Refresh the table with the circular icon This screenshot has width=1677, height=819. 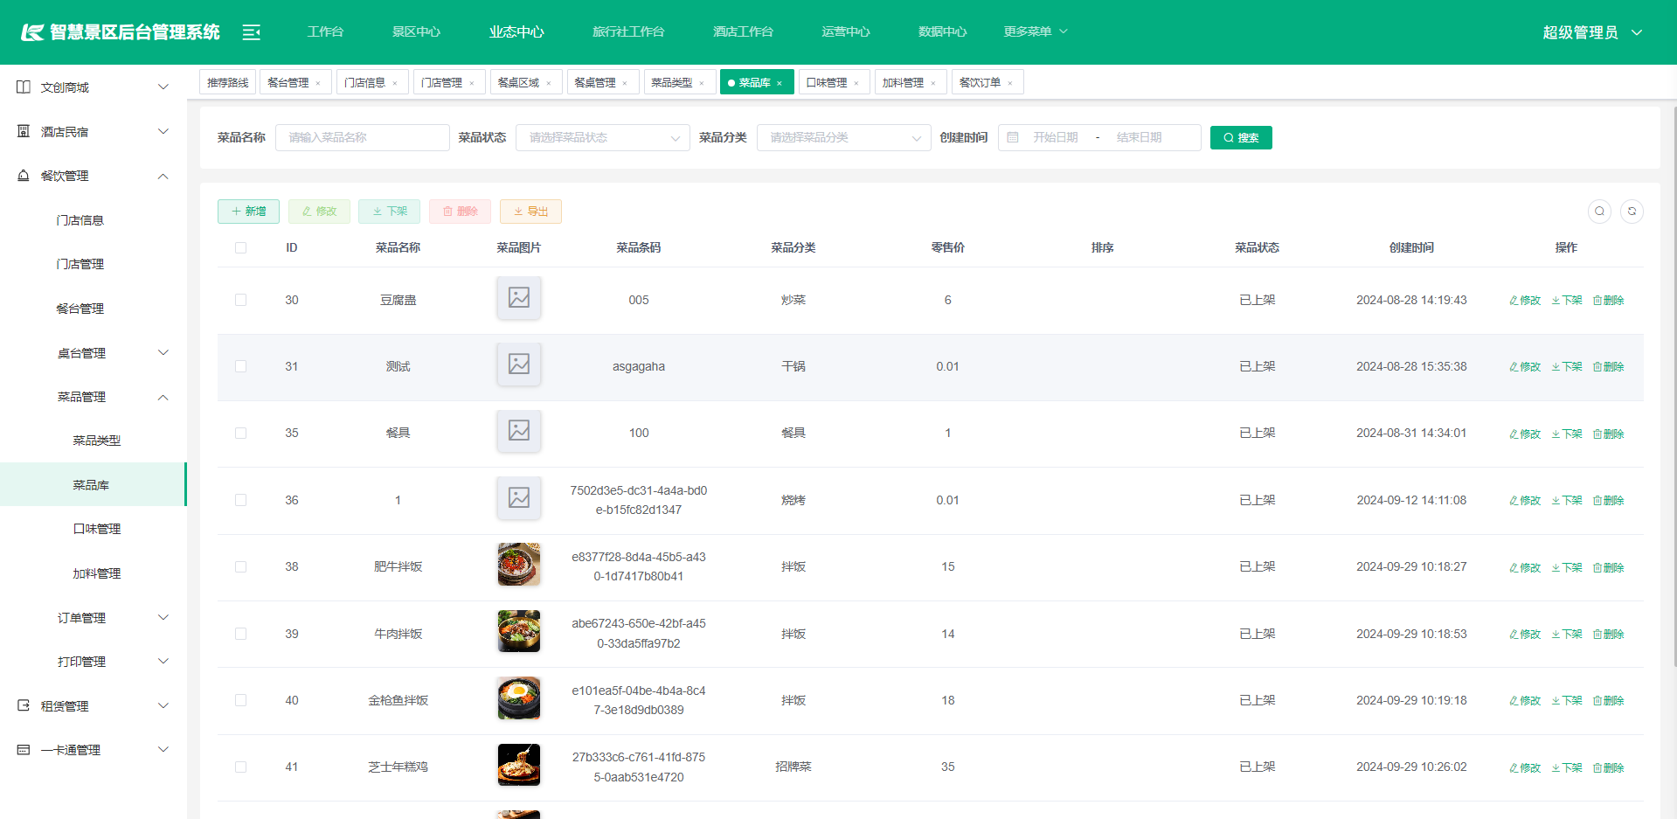coord(1632,212)
